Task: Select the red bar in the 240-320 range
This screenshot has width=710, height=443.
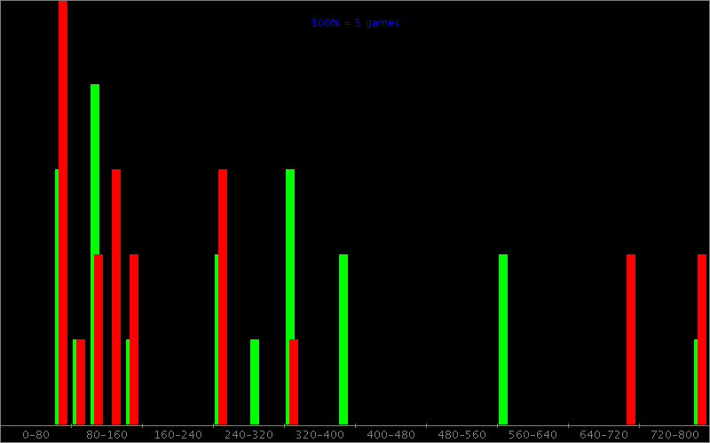Action: point(223,297)
